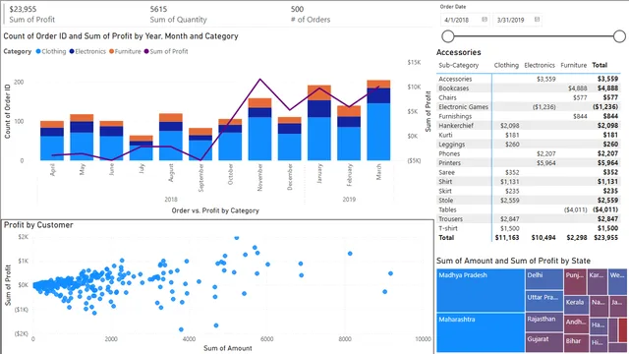Image resolution: width=629 pixels, height=354 pixels.
Task: Click the Profit by Customer chart title
Action: tap(38, 225)
